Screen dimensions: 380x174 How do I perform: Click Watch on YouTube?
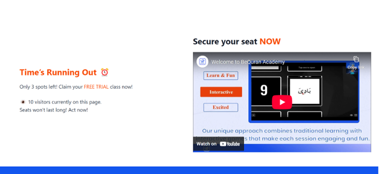pos(218,144)
